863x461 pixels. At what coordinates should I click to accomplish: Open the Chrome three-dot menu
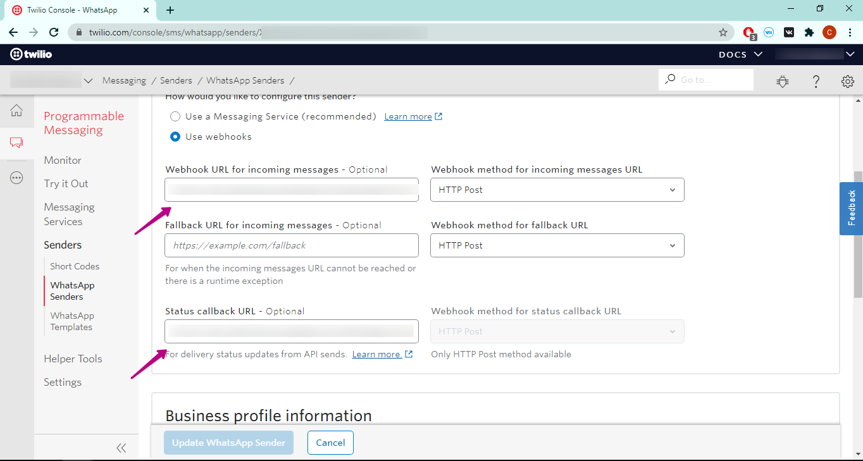[x=849, y=32]
